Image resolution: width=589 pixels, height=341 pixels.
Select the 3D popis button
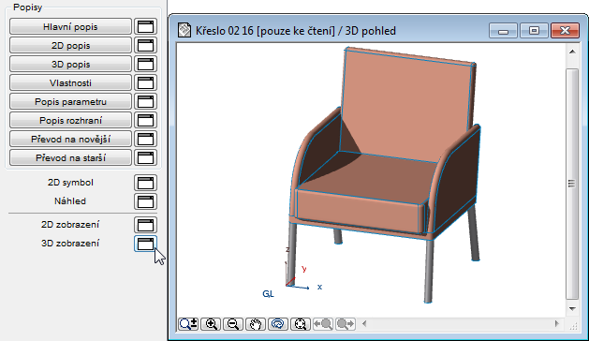click(x=70, y=65)
